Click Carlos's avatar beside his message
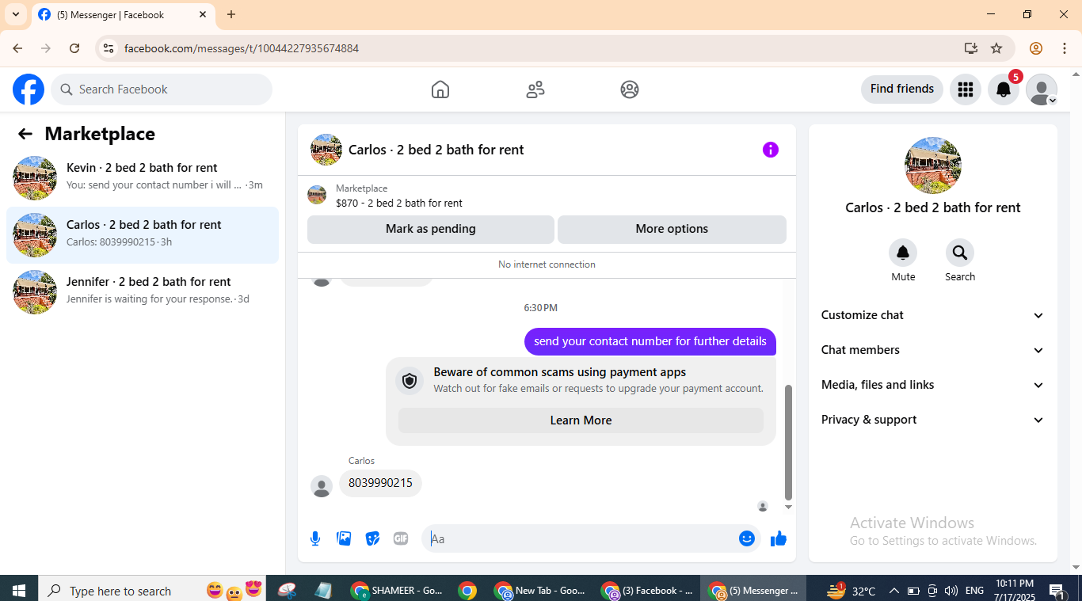 tap(322, 486)
